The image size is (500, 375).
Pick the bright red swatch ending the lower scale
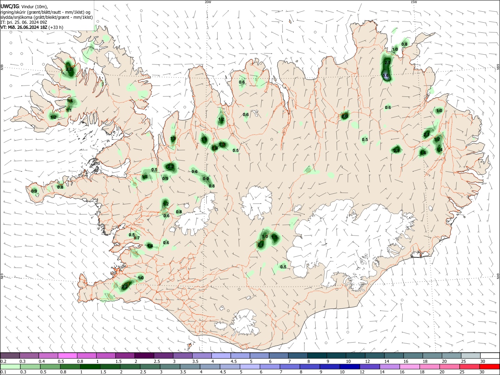(490, 367)
